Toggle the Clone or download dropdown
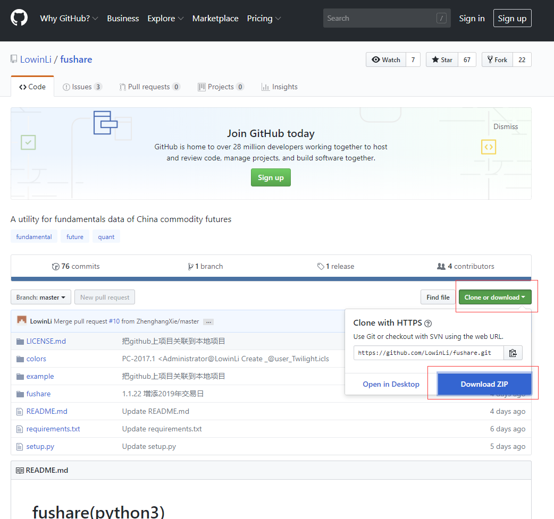Image resolution: width=554 pixels, height=519 pixels. tap(494, 297)
